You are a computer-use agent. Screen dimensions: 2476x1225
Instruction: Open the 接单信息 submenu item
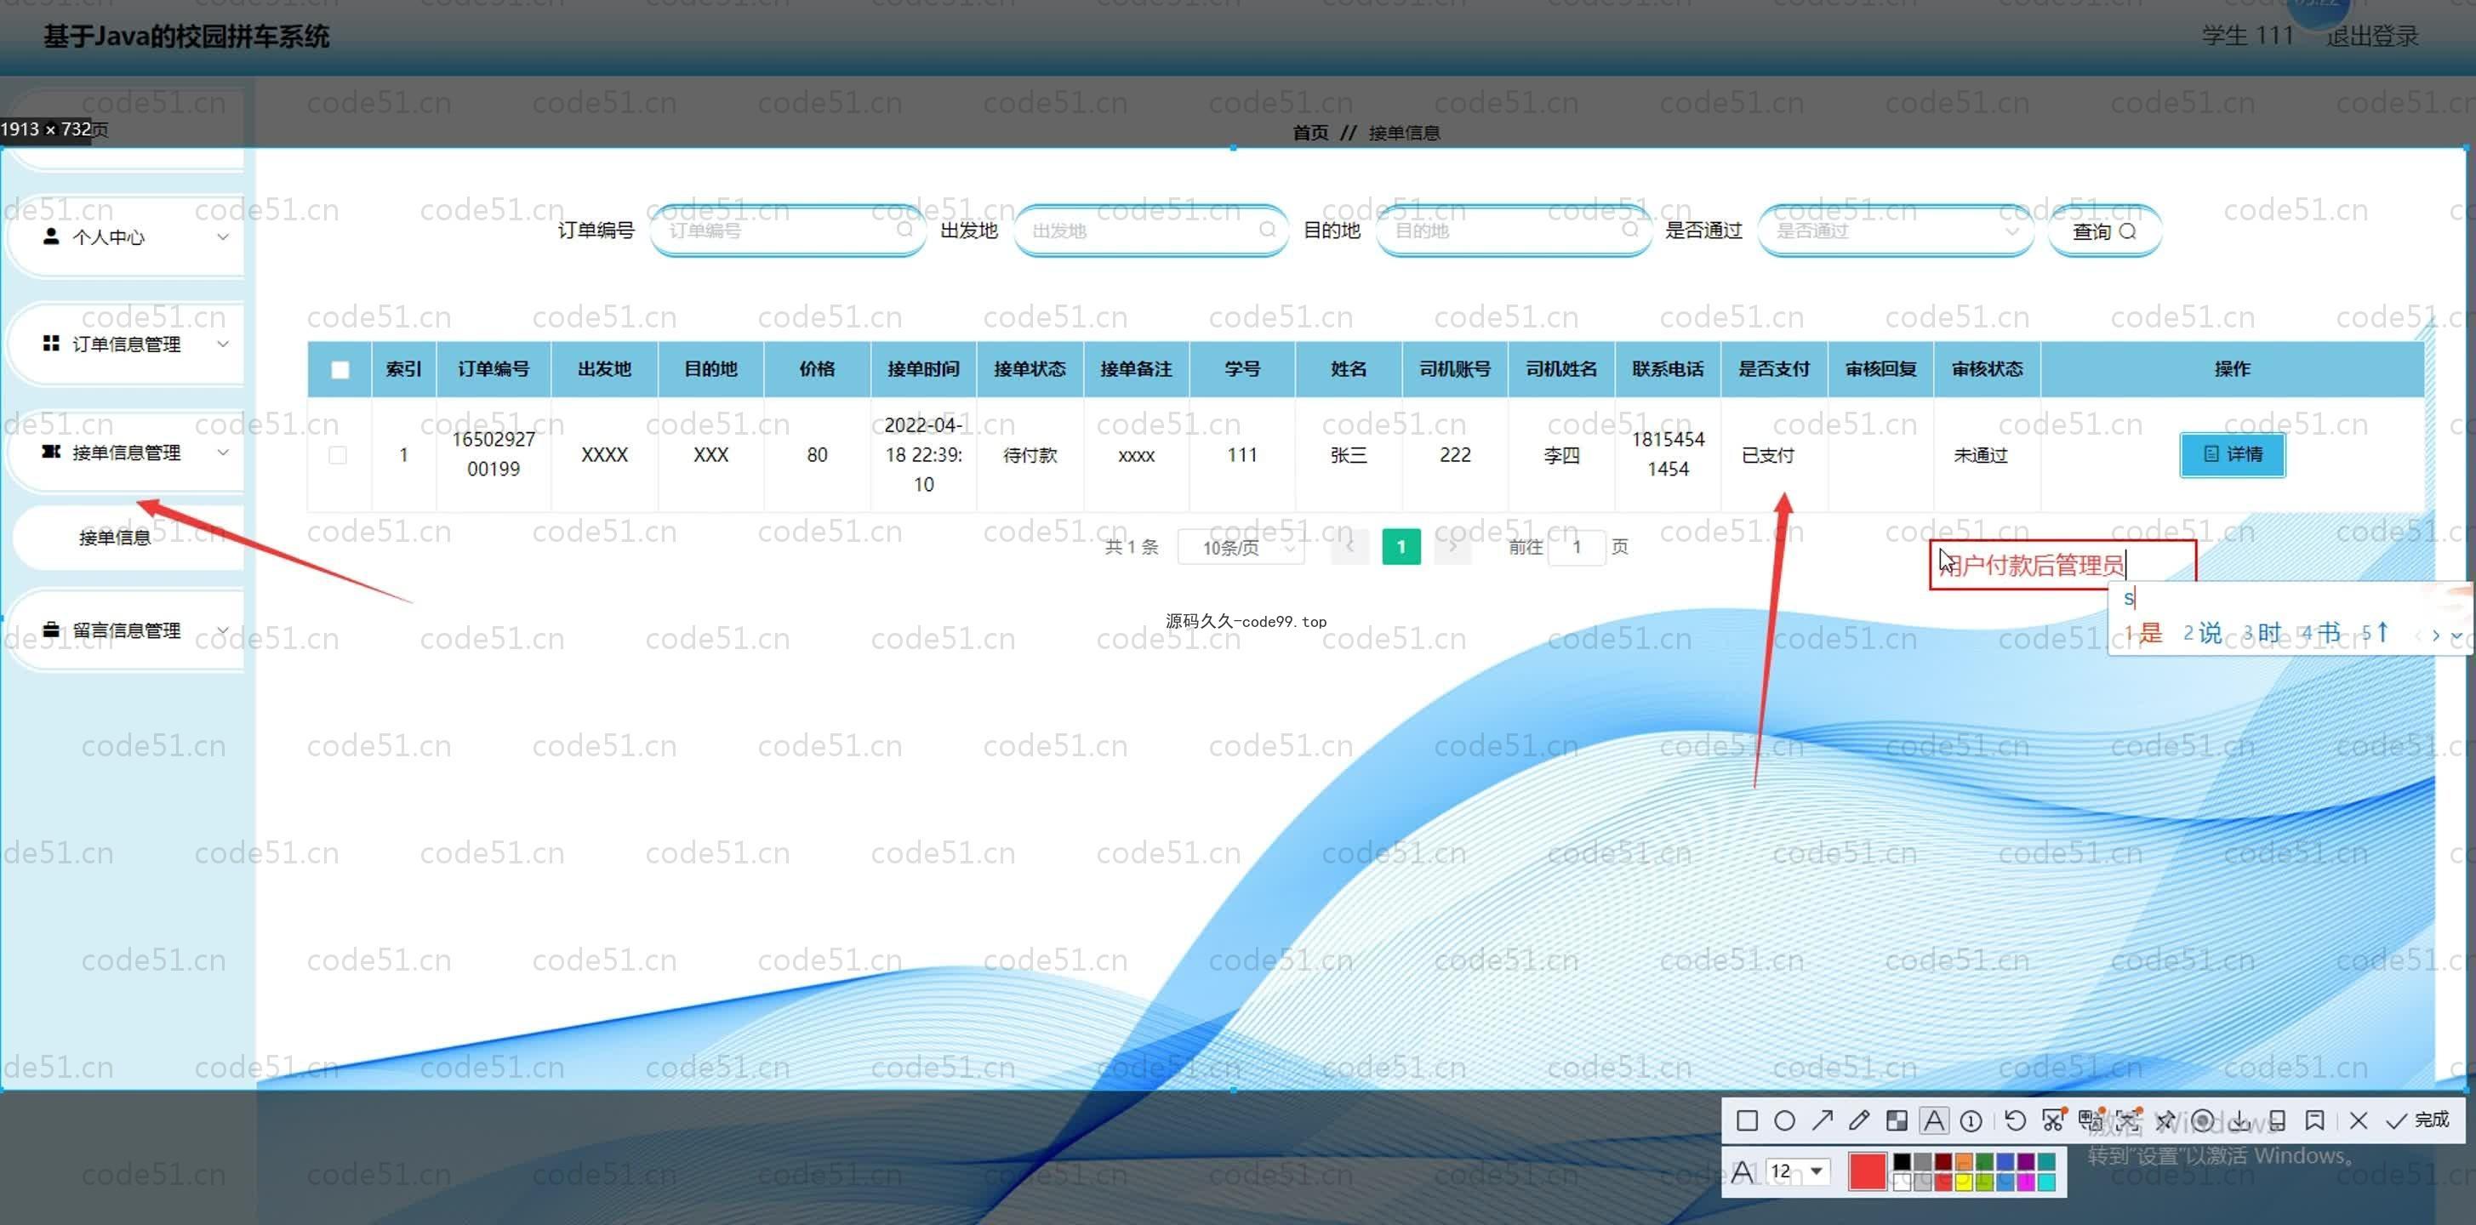[128, 537]
